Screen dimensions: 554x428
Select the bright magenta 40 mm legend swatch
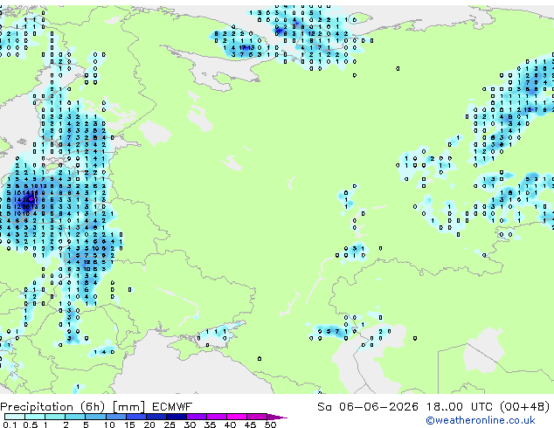[237, 417]
